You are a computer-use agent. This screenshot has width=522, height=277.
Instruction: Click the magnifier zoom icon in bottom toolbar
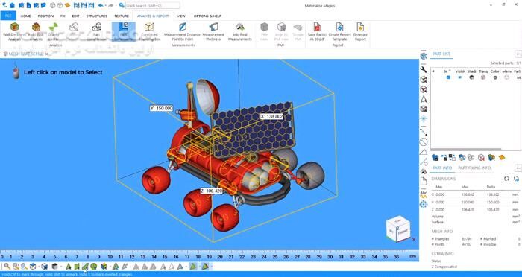click(7, 266)
